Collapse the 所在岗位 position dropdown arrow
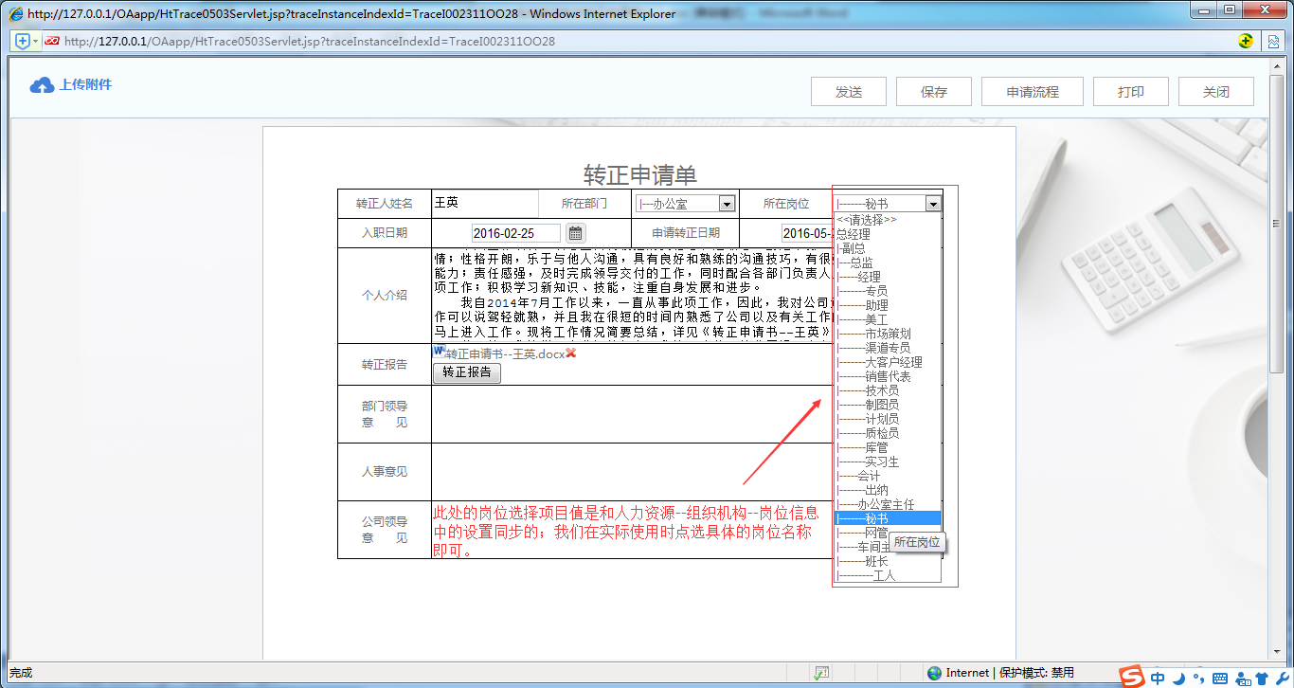 (x=933, y=204)
